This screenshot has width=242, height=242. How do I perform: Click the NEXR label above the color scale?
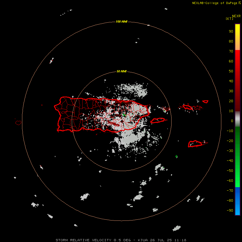[236, 16]
